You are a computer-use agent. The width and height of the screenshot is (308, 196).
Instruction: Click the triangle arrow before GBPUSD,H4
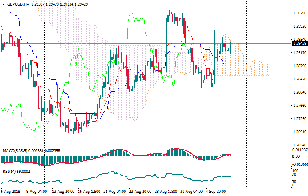coord(3,4)
